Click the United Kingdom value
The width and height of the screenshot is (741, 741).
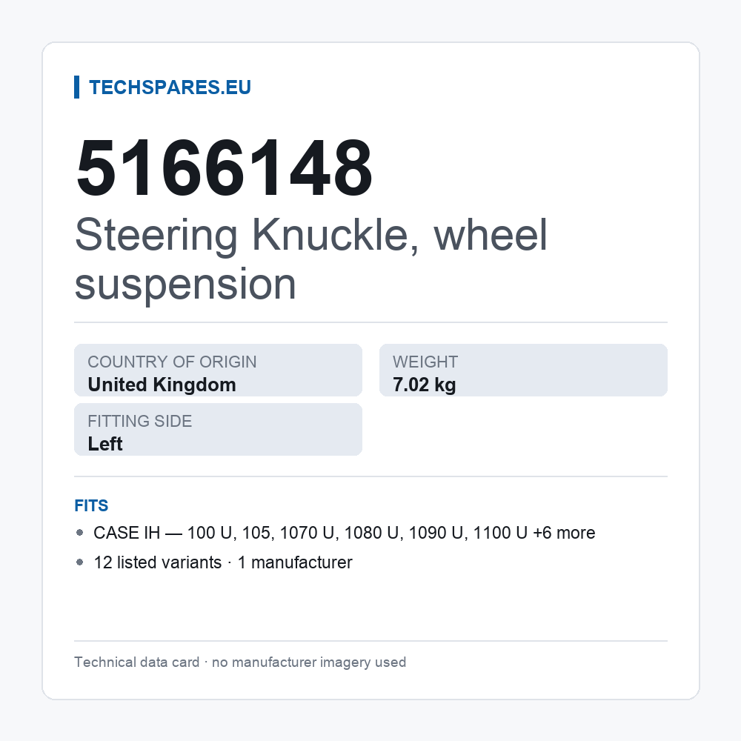click(x=162, y=385)
